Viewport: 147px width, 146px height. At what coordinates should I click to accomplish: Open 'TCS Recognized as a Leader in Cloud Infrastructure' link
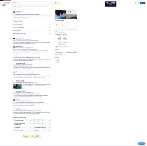[x=27, y=94]
